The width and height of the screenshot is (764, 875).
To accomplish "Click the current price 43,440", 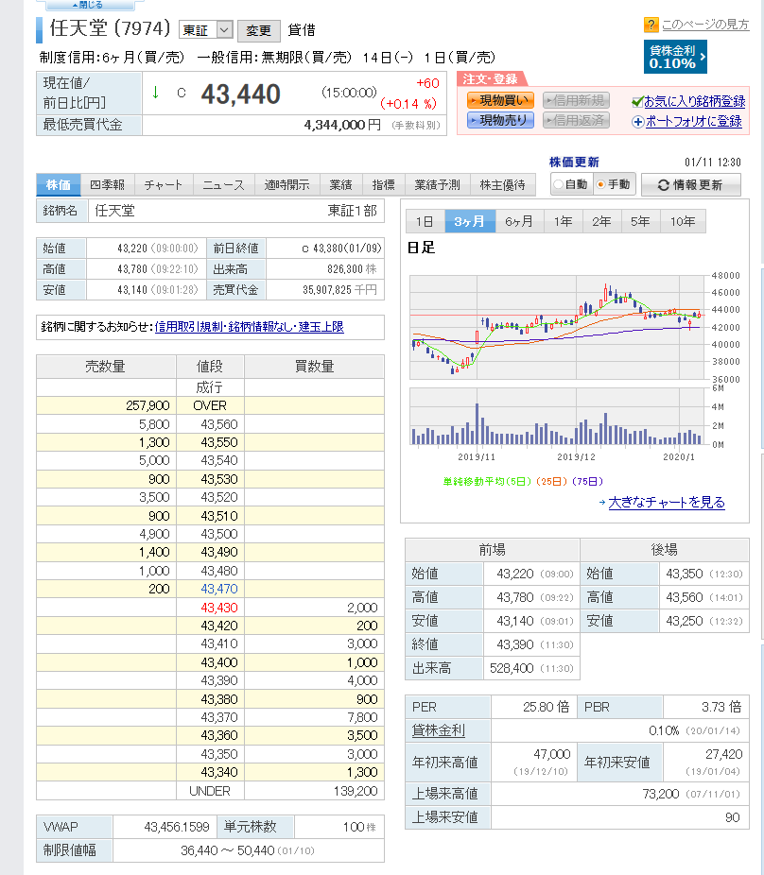I will [241, 94].
